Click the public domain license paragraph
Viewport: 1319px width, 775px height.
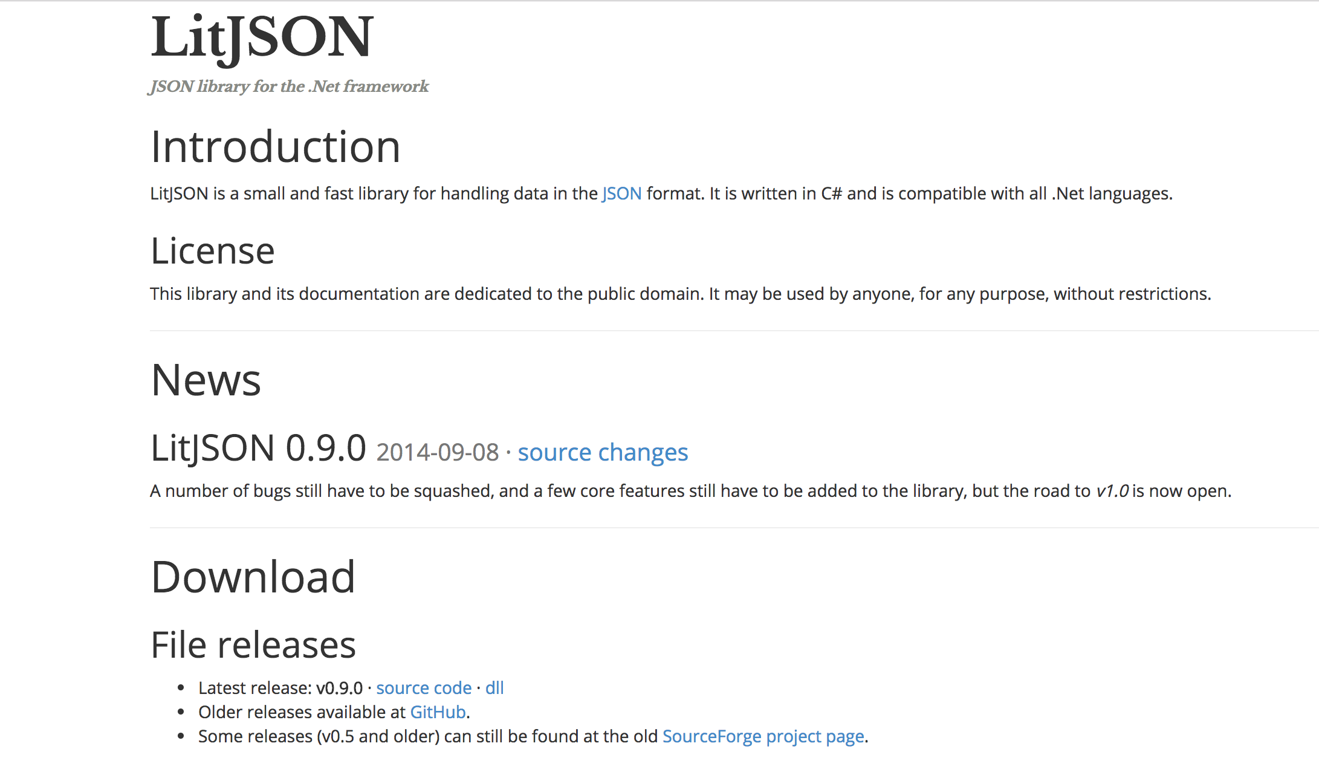(681, 294)
